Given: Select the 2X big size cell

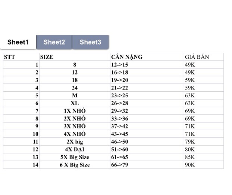Looking at the screenshot, I should [75, 141].
